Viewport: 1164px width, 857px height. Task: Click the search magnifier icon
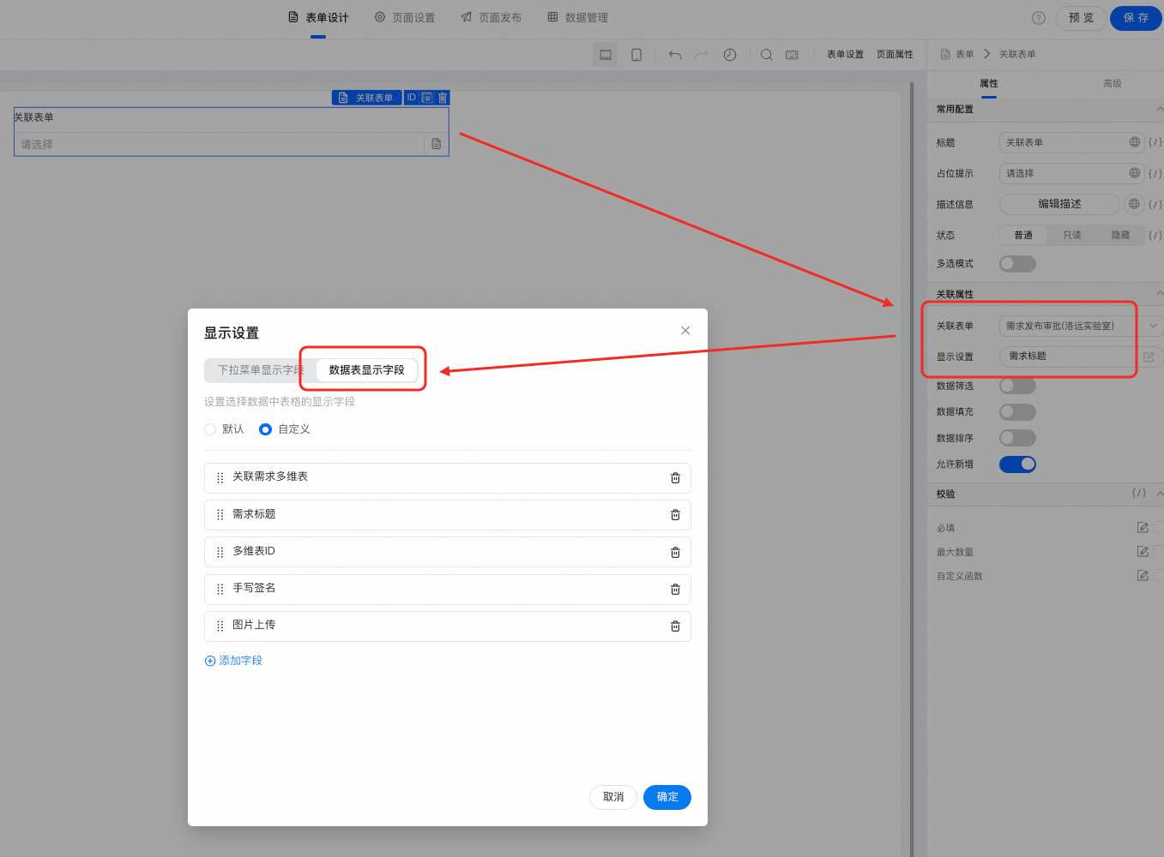pos(767,55)
